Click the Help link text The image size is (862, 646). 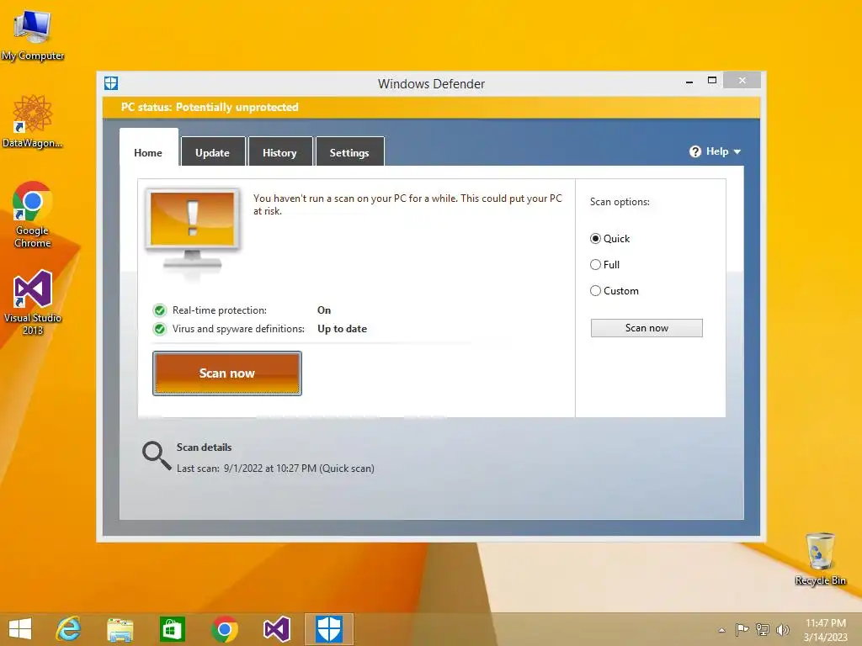[x=717, y=151]
